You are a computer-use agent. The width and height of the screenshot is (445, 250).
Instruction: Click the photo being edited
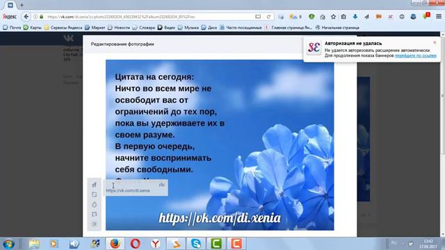[220, 145]
